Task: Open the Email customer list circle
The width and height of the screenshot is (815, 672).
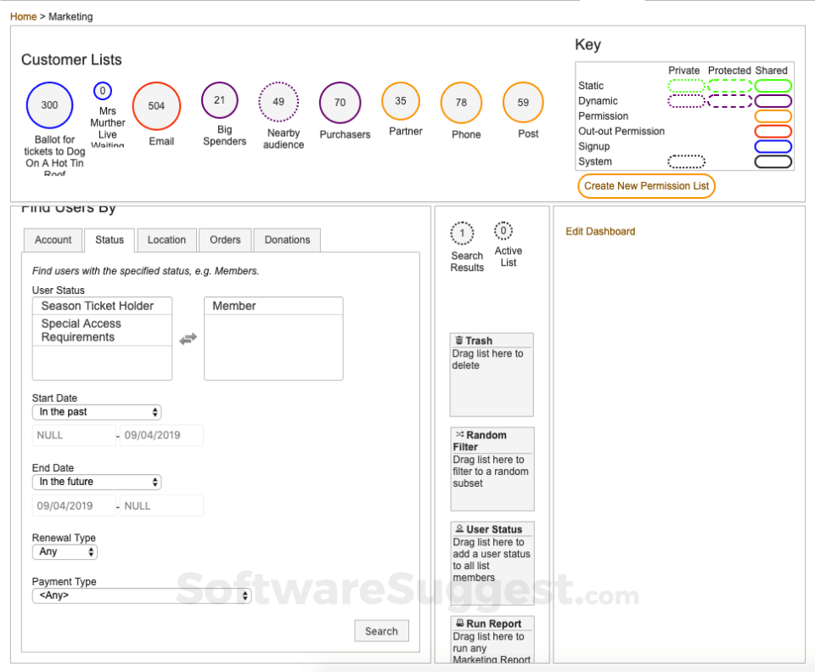Action: coord(157,105)
